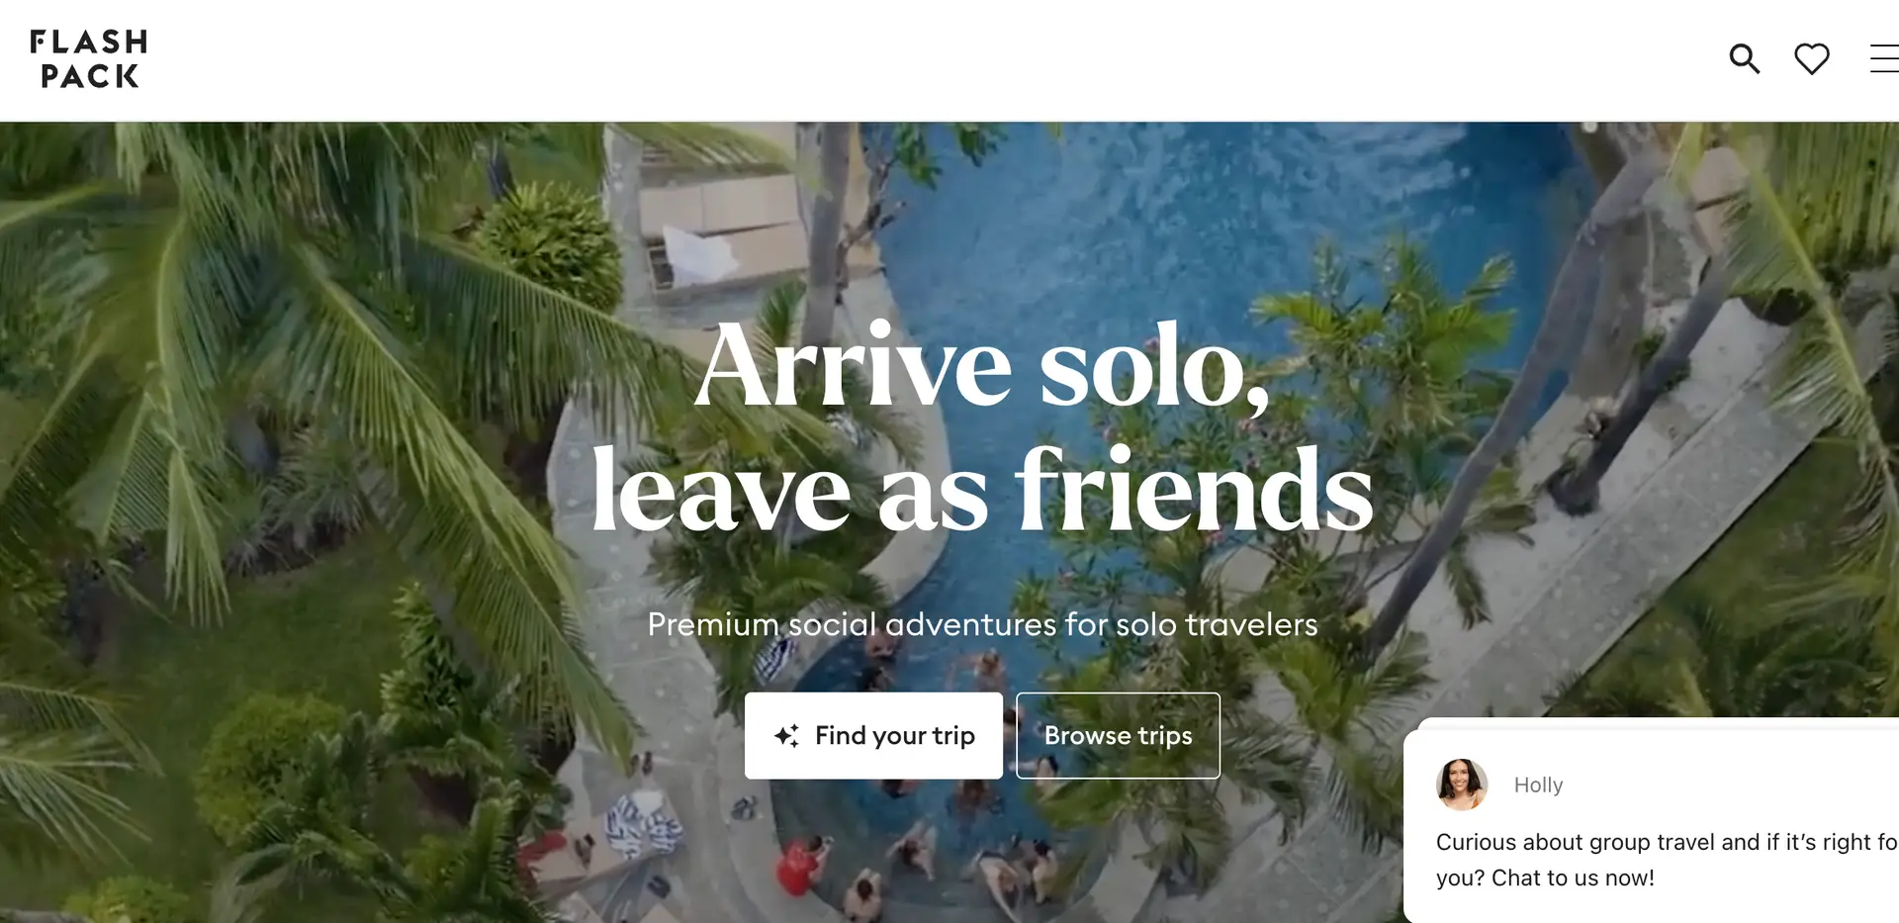This screenshot has height=923, width=1899.
Task: Open the search magnifier icon
Action: point(1744,59)
